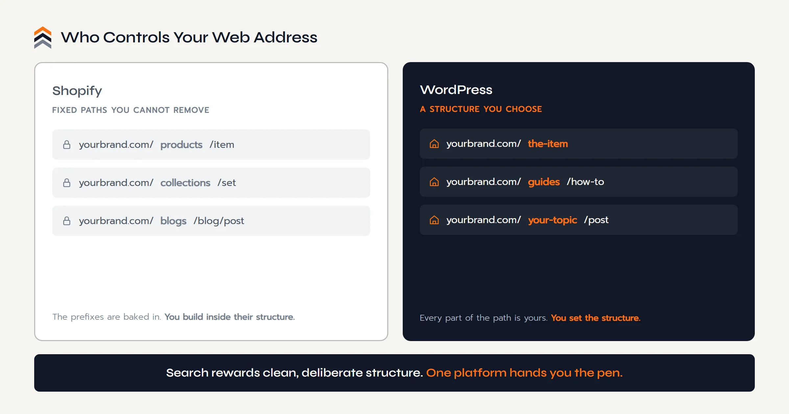Screen dimensions: 789x414
Task: Click 'FIXED PATHS YOU CANNOT REMOVE' subtitle
Action: click(131, 110)
